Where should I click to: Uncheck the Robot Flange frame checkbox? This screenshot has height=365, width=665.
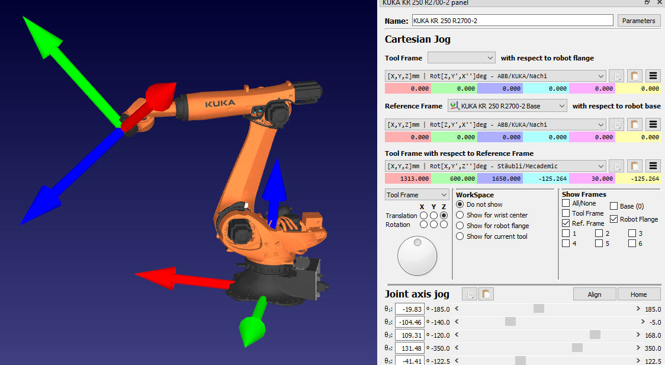614,219
